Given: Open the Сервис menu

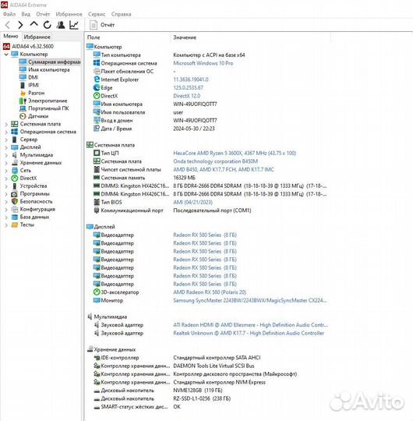Looking at the screenshot, I should tap(97, 14).
